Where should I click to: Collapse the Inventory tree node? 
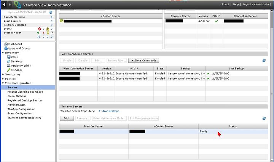pos(3,53)
